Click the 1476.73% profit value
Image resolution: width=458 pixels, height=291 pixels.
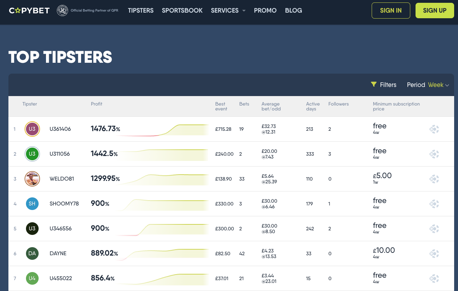pyautogui.click(x=105, y=129)
